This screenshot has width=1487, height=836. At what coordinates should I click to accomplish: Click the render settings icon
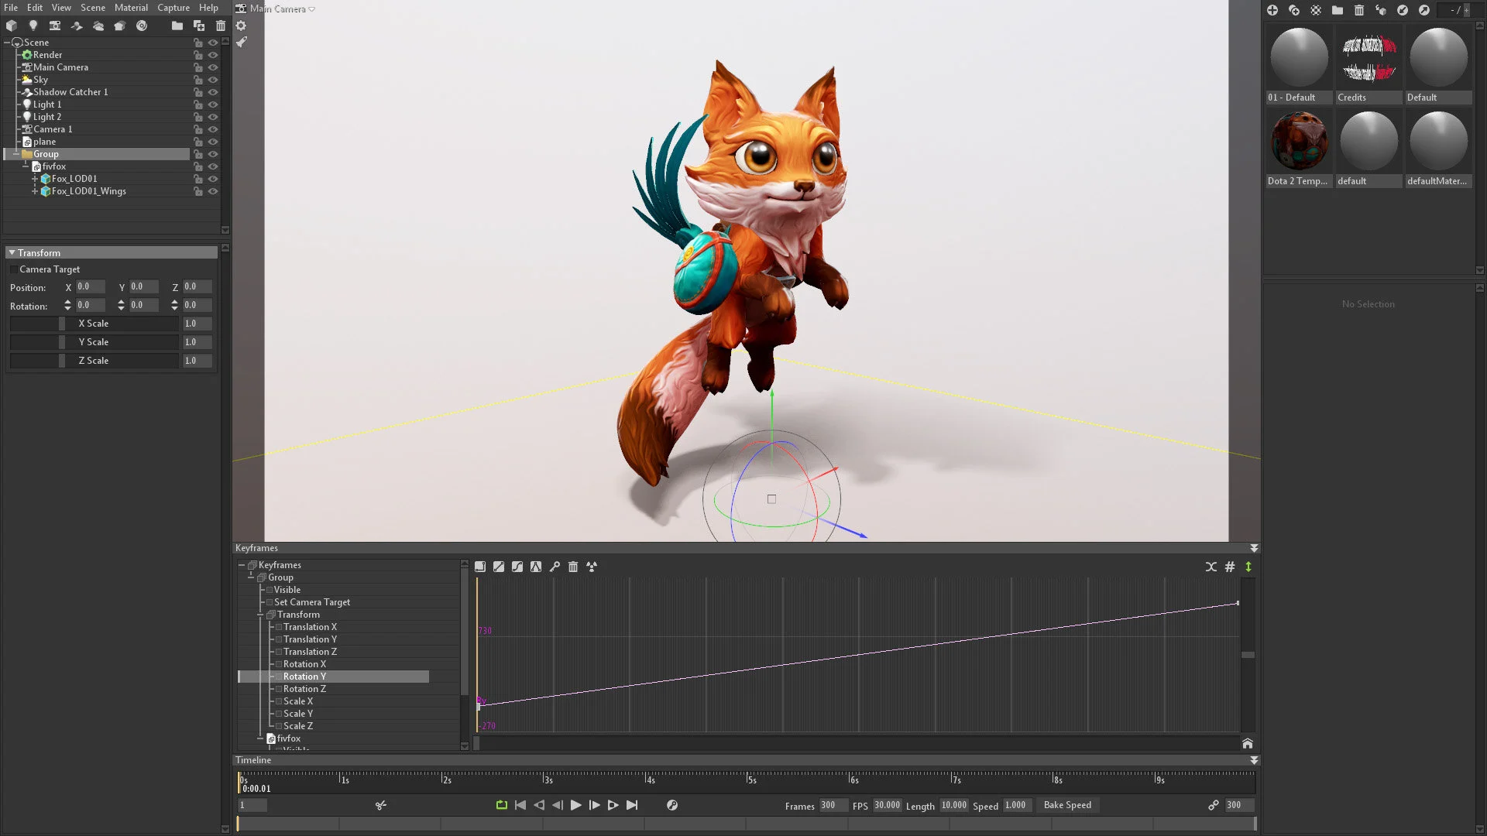[242, 26]
